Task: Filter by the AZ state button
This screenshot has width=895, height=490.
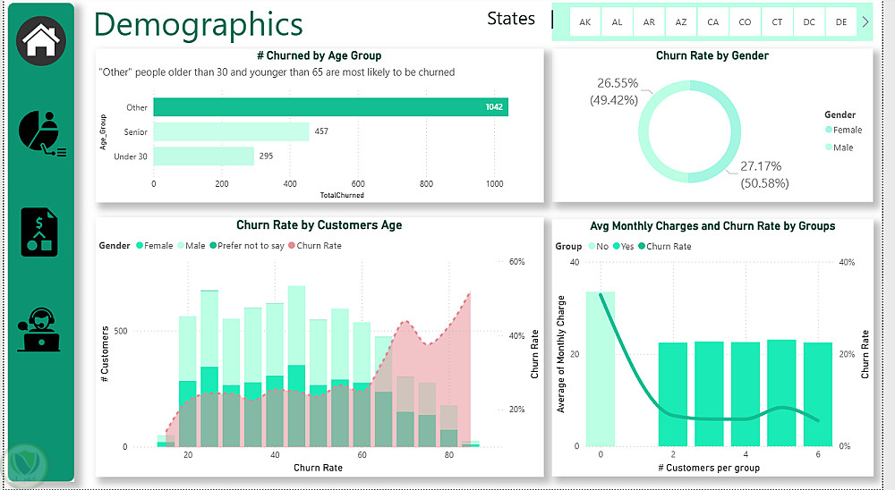Action: (681, 22)
